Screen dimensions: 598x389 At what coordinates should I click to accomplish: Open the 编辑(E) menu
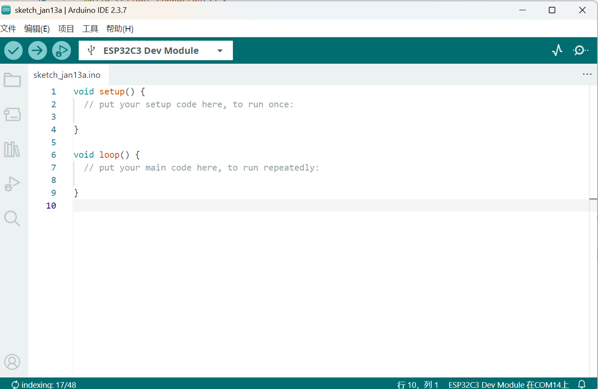(x=37, y=29)
